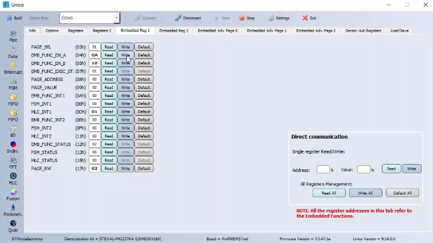This screenshot has width=433, height=243.
Task: Write the MLC_INT2 register
Action: tap(125, 136)
